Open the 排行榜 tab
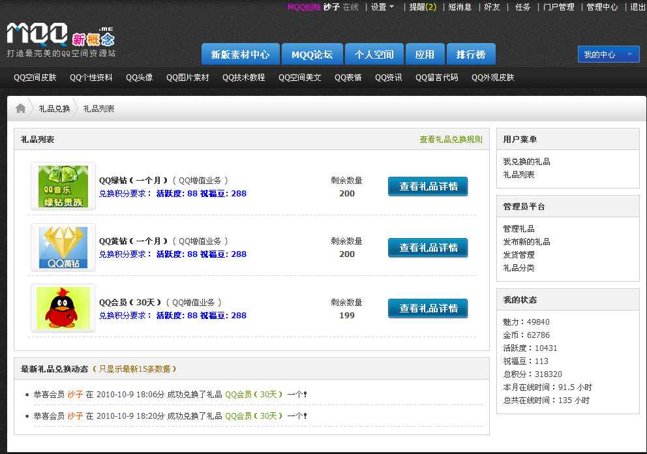This screenshot has height=454, width=647. [x=471, y=55]
